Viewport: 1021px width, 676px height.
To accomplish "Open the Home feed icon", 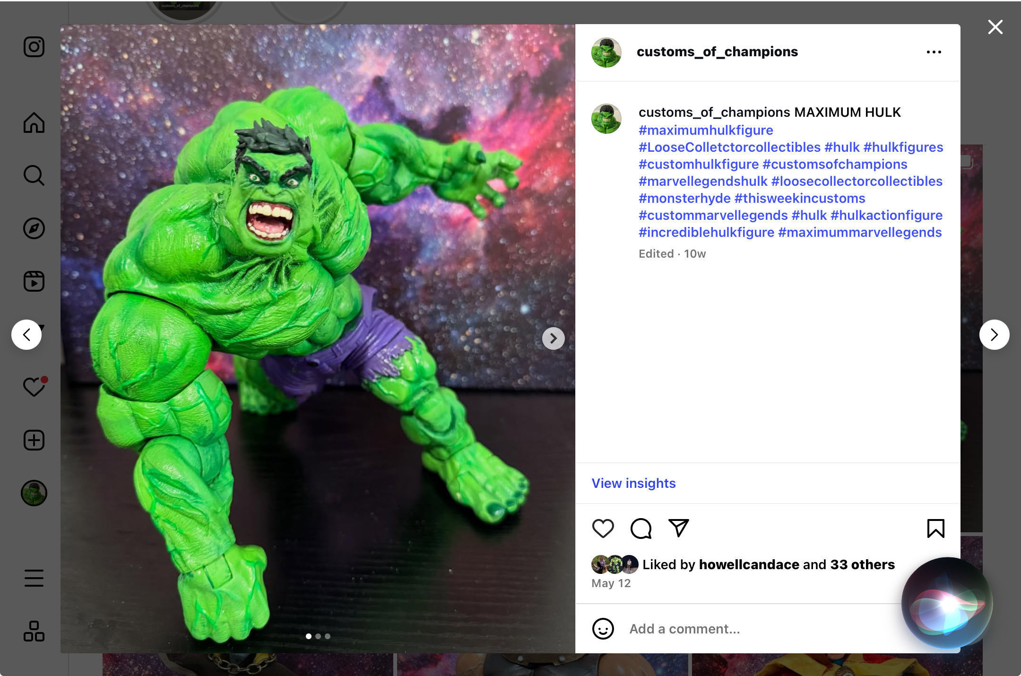I will pos(34,122).
